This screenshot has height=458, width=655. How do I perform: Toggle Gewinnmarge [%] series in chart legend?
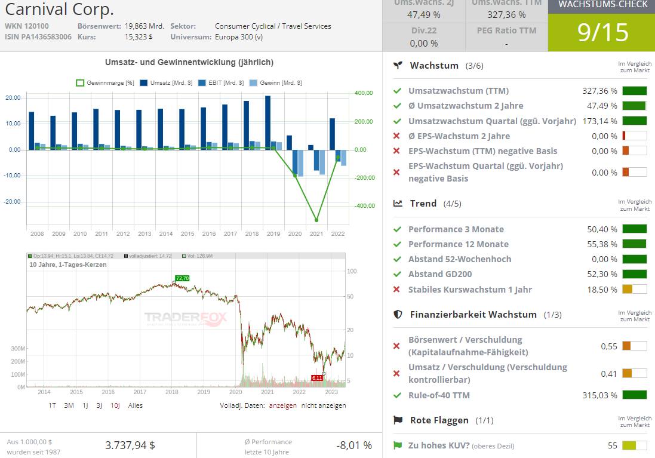(105, 83)
